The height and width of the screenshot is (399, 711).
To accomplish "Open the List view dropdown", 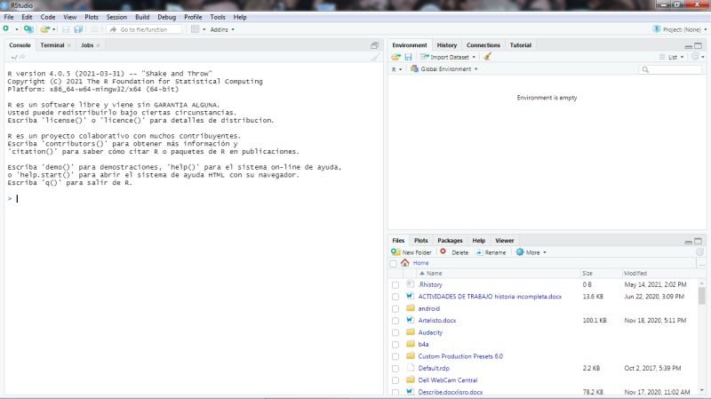I will 672,57.
